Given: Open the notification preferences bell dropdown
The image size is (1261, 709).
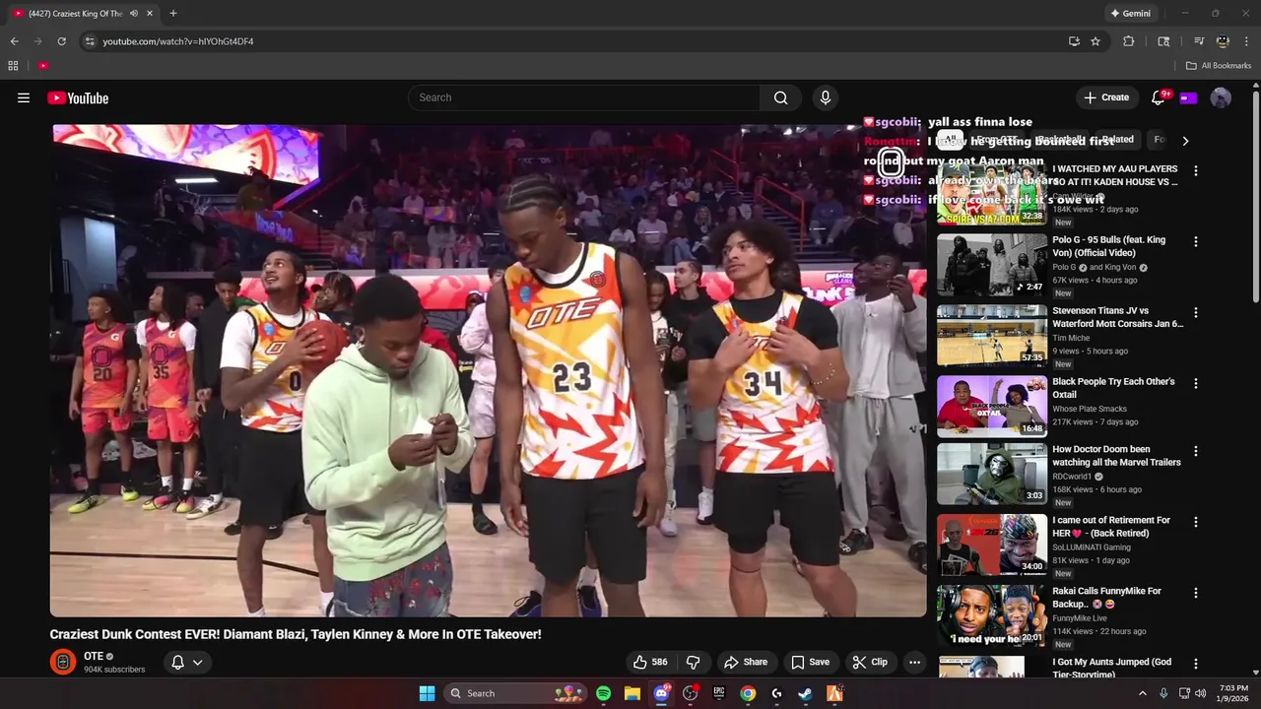Looking at the screenshot, I should point(187,662).
